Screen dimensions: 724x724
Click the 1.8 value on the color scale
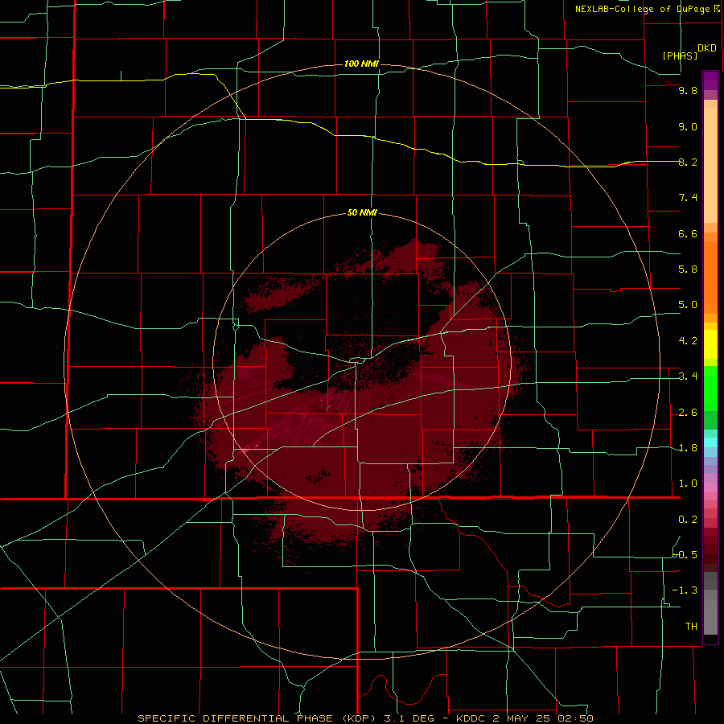point(688,448)
